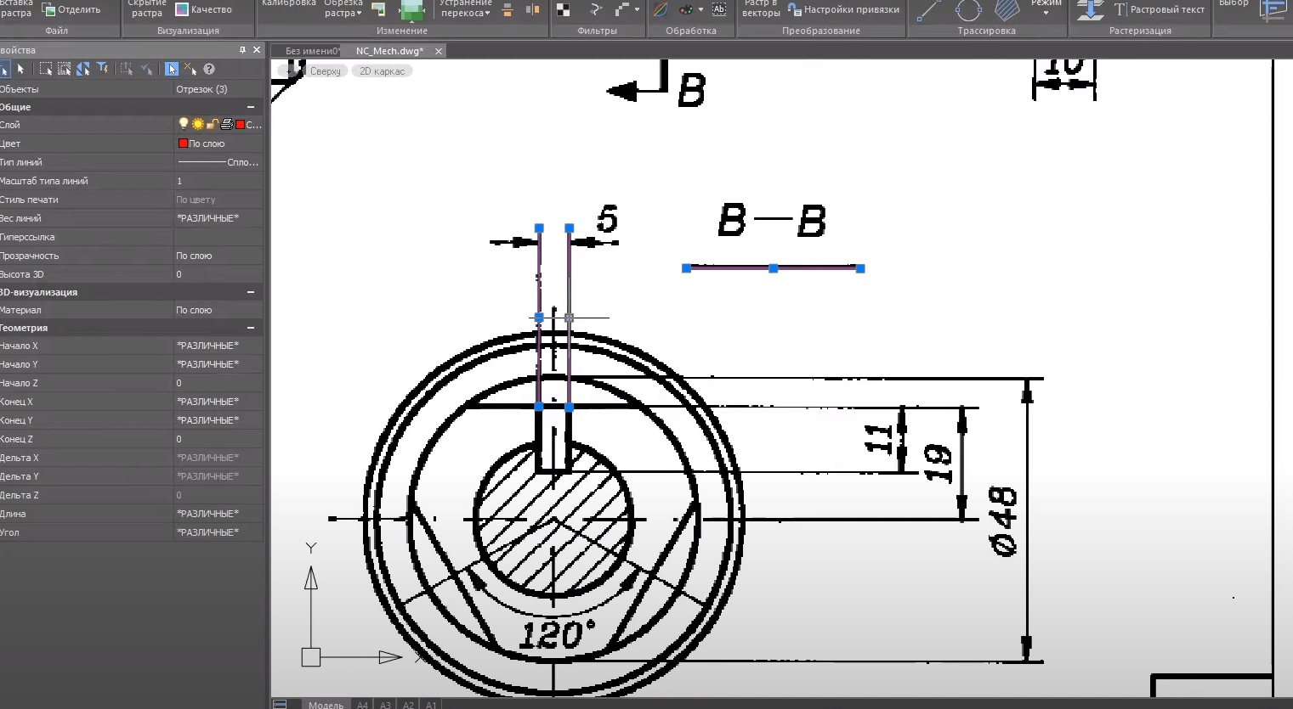The height and width of the screenshot is (709, 1293).
Task: Click the Ab text recognition icon
Action: [x=719, y=9]
